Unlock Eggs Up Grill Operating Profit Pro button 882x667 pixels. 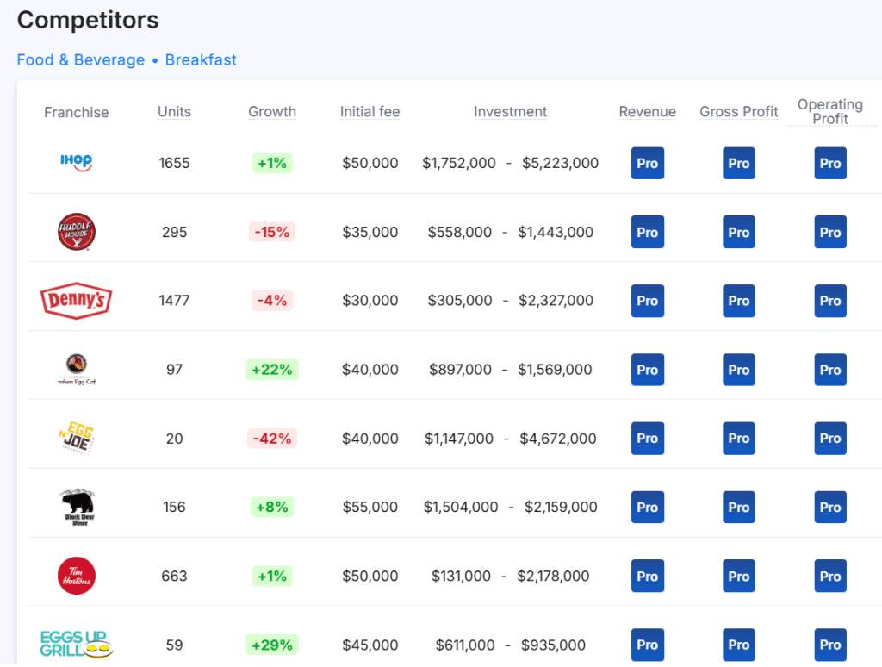830,645
